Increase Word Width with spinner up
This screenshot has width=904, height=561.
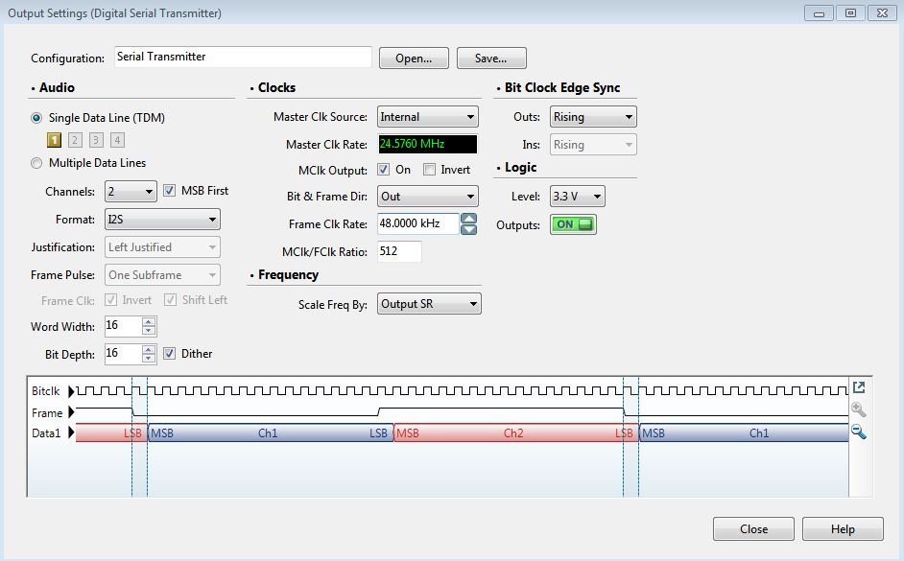click(149, 322)
